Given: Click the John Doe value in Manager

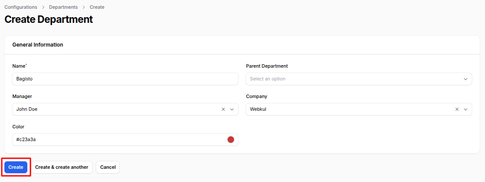Looking at the screenshot, I should click(x=27, y=109).
